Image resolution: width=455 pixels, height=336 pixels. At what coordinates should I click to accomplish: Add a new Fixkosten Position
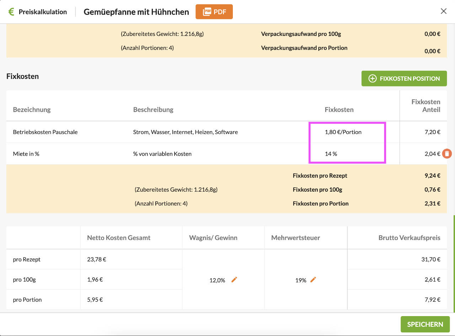[404, 79]
